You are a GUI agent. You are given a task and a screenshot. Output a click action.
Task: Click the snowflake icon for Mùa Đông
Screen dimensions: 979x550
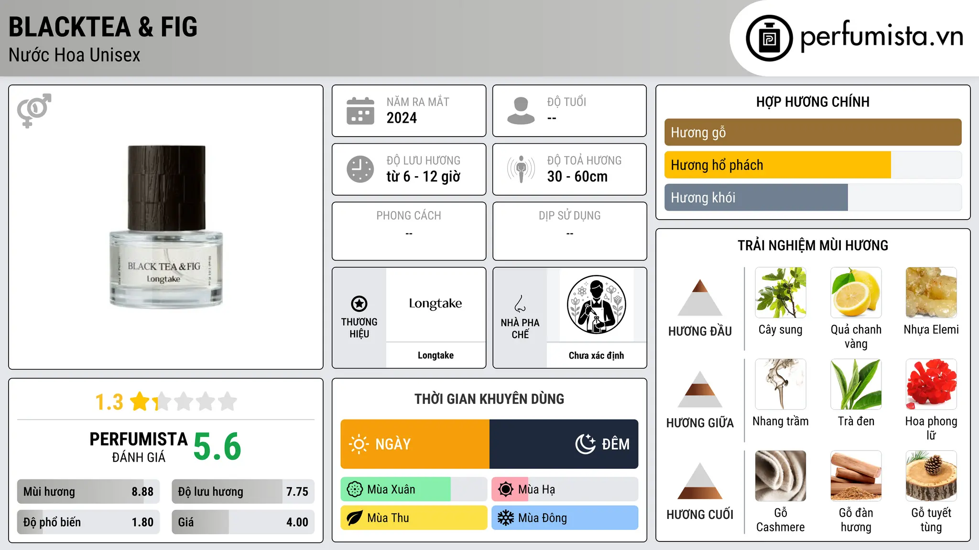[505, 518]
